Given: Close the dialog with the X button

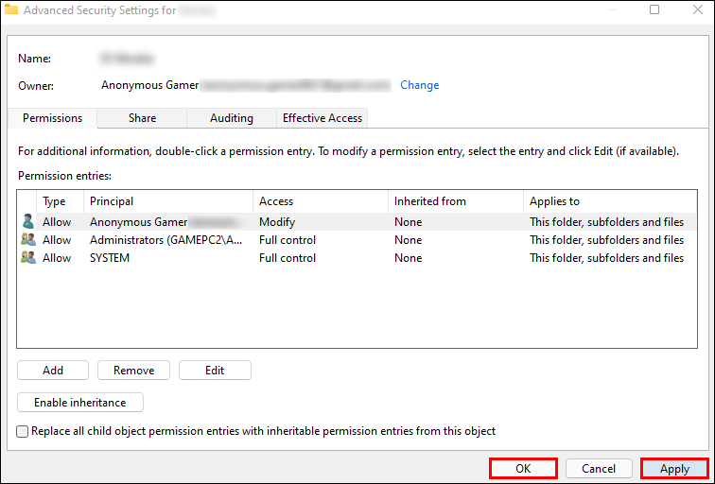Looking at the screenshot, I should [x=698, y=9].
